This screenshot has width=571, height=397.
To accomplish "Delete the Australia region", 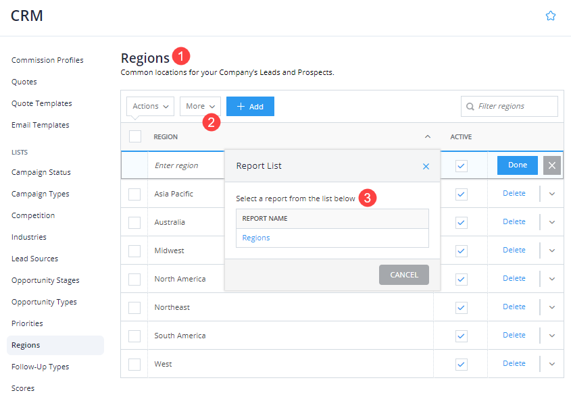I will point(514,221).
